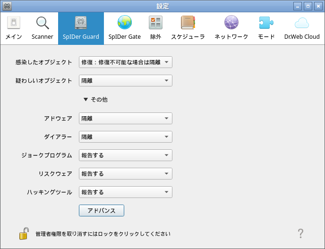Switch to the スケジューラ tab label
The image size is (325, 249).
point(188,37)
